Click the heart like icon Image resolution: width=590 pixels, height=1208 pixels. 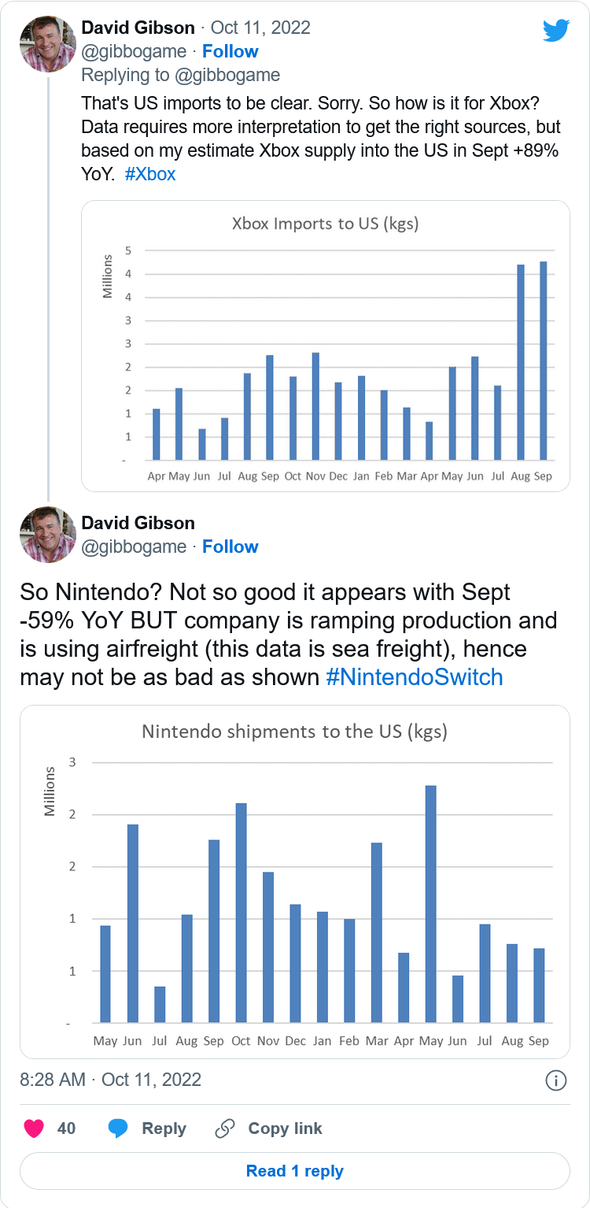34,1128
